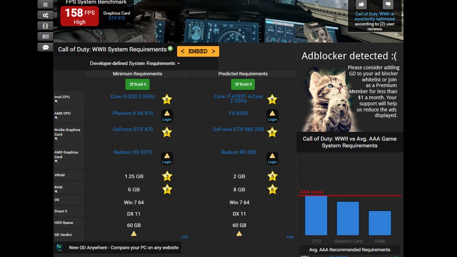Screen dimensions: 457x257
Task: Click the 'AAA Game' red line label
Action: (312, 192)
